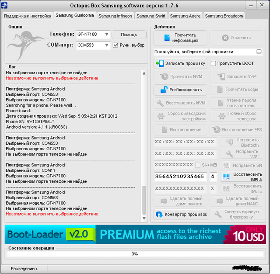Switch to the Samsung Qualcomm tab

(x=75, y=16)
